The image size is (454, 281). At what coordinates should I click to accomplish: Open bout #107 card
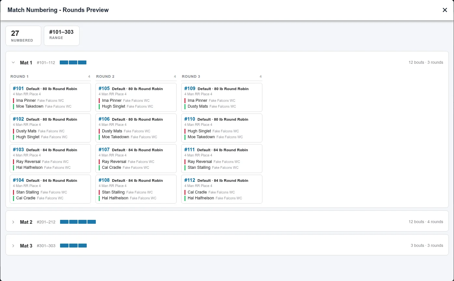(136, 158)
